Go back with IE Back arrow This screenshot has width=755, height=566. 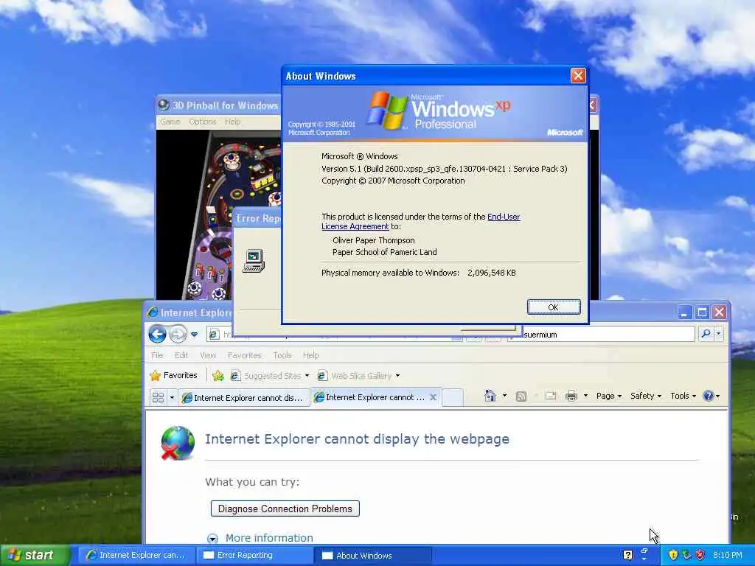[x=157, y=334]
